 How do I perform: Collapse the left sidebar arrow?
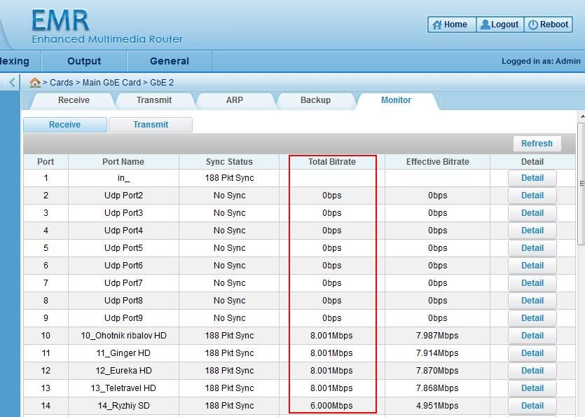point(12,83)
